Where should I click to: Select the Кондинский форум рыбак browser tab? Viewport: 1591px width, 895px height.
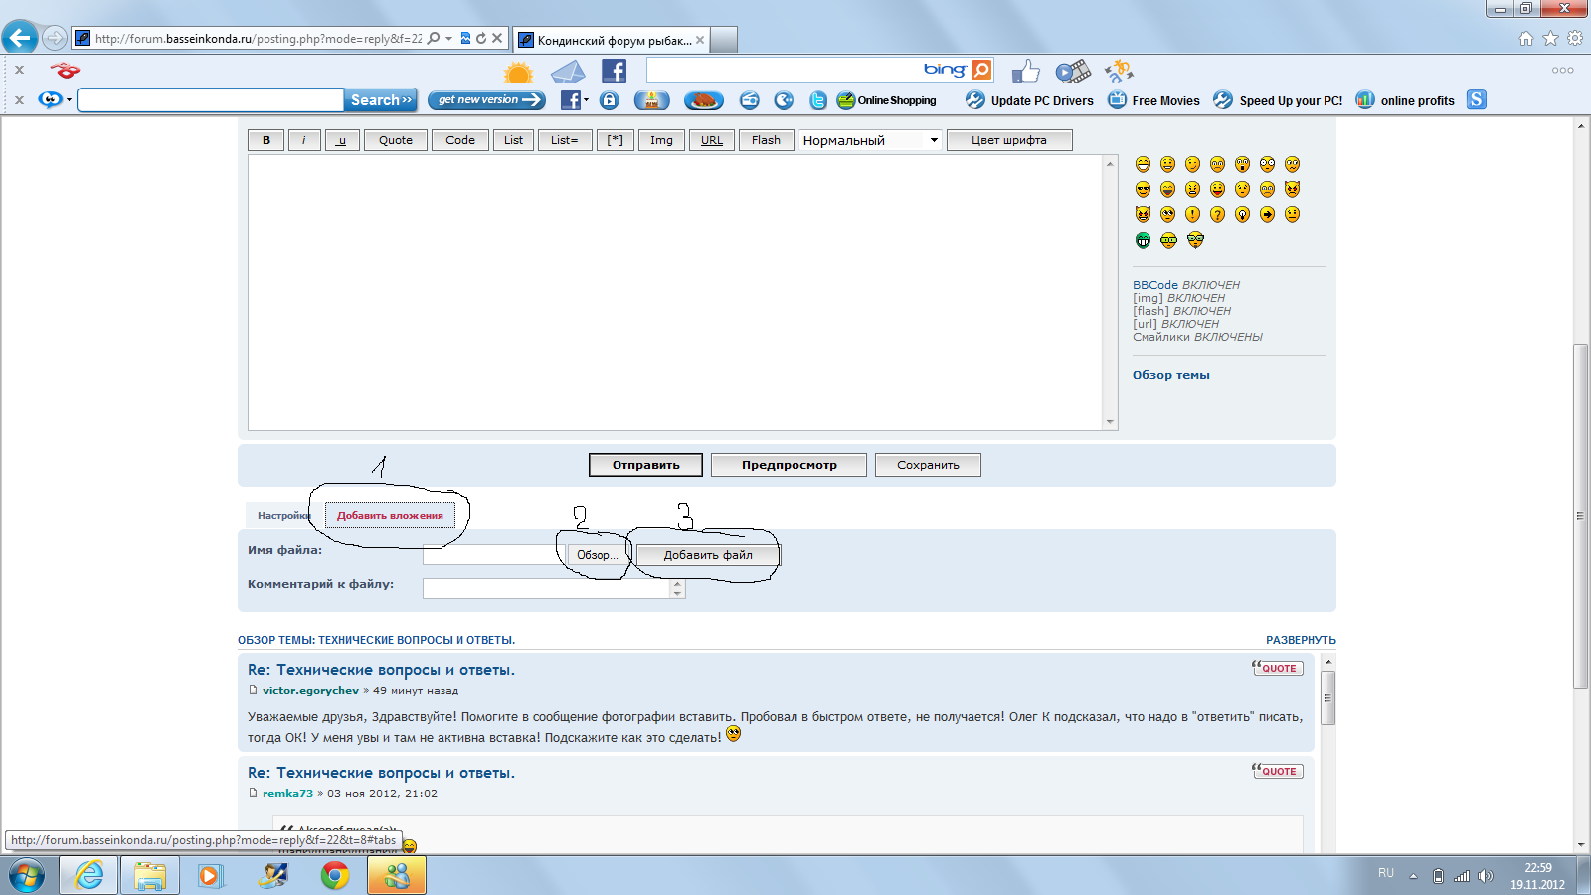click(x=613, y=40)
